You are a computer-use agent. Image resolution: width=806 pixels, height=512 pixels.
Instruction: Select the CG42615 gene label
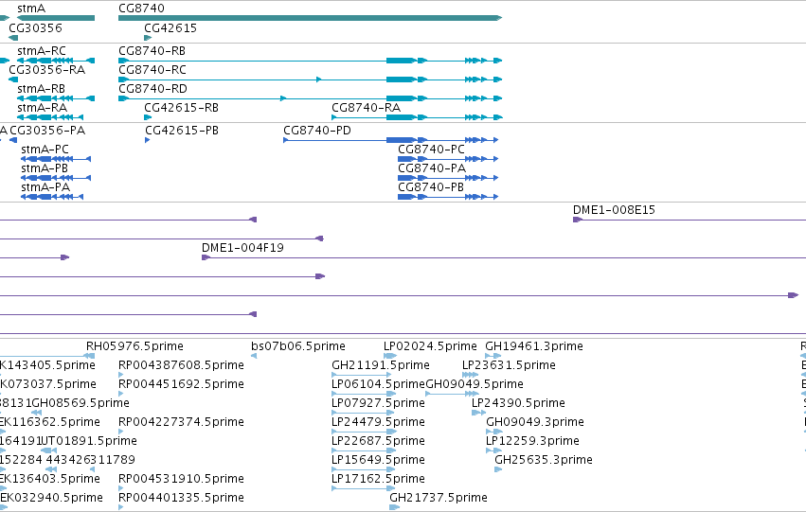(x=170, y=27)
